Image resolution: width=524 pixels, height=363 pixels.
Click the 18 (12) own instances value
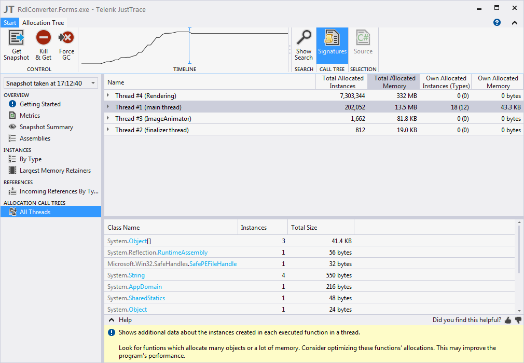coord(460,107)
